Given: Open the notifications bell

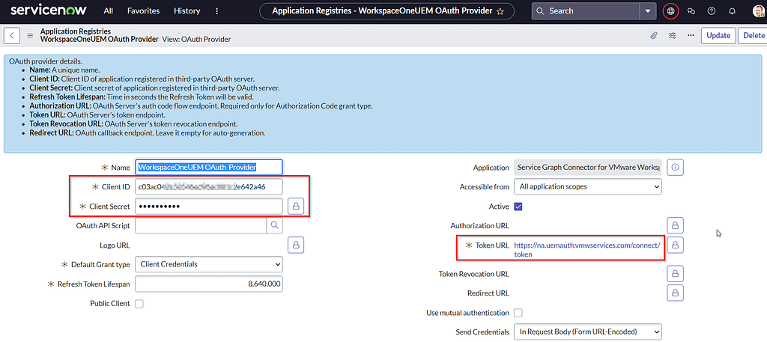Looking at the screenshot, I should point(732,11).
